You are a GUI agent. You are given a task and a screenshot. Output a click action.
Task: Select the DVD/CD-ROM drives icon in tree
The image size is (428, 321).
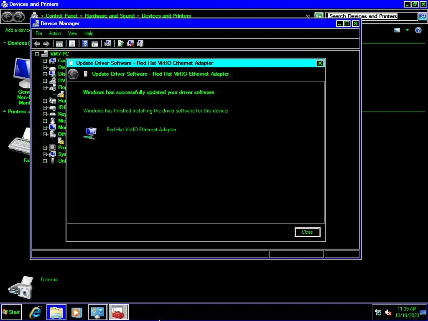tap(53, 81)
